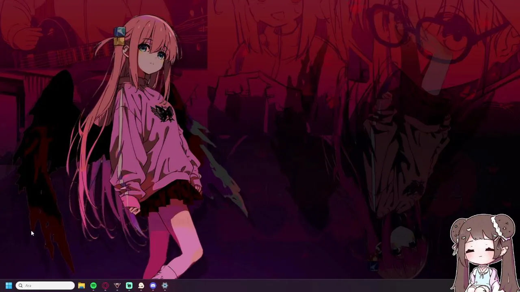This screenshot has height=292, width=520.
Task: Click the chibi girl desktop mascot
Action: [483, 253]
